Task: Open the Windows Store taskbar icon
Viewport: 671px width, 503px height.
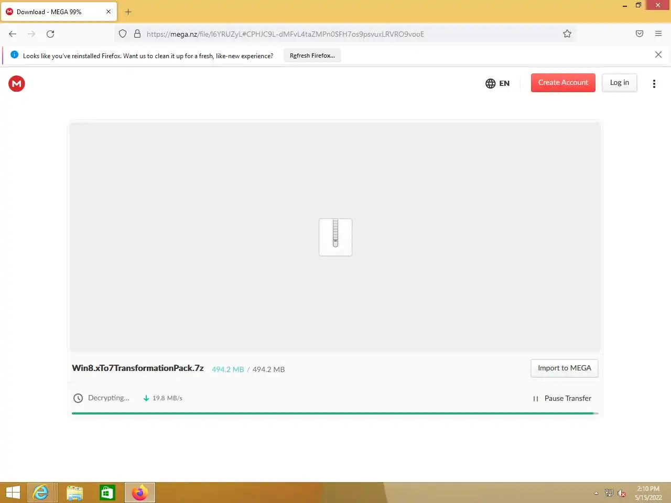Action: (x=107, y=493)
